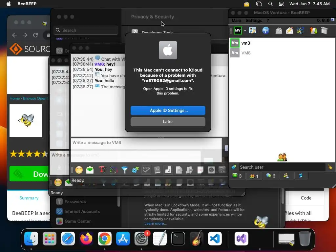336x252 pixels.
Task: Open the Summary tab on SourceForge page
Action: [x=29, y=198]
